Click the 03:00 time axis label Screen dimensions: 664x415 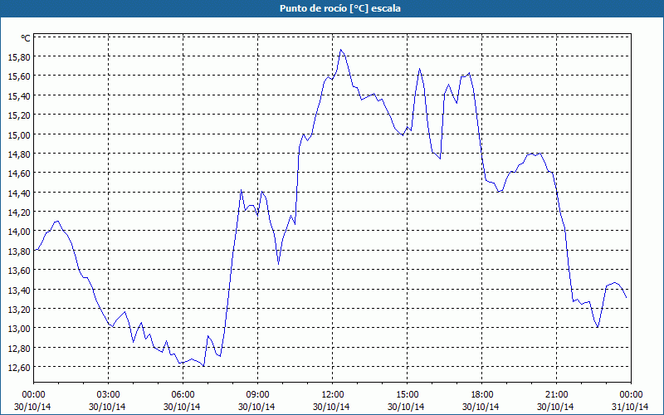(108, 395)
